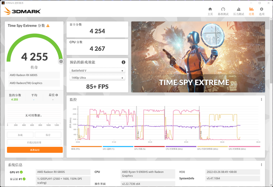Viewport: 273px width, 187px height.
Task: Click the monitoring (监控) chart area
Action: click(165, 123)
